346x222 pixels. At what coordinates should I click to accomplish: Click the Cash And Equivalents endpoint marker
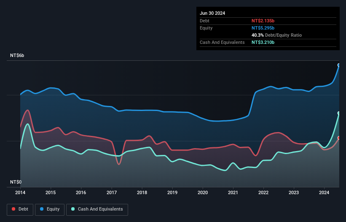pyautogui.click(x=339, y=113)
